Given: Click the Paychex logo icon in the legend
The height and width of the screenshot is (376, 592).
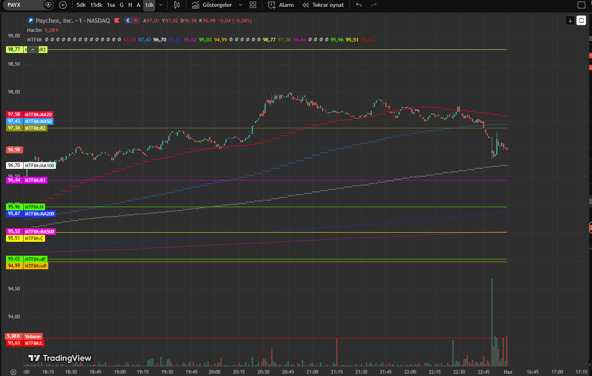Looking at the screenshot, I should click(x=31, y=21).
